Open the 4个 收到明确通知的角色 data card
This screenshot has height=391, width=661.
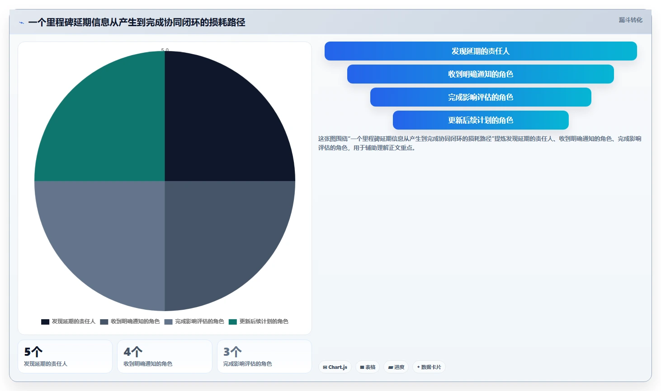click(x=165, y=357)
